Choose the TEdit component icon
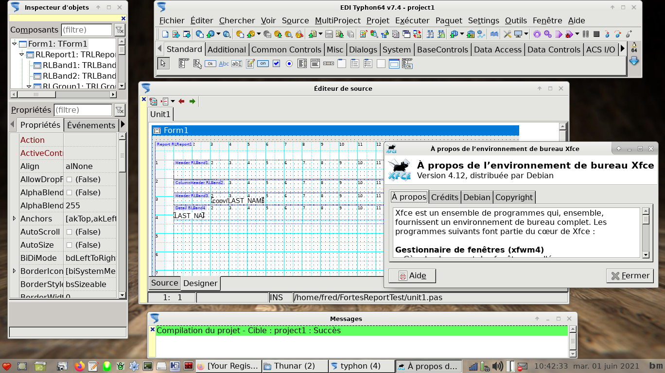Image resolution: width=665 pixels, height=373 pixels. pos(237,64)
